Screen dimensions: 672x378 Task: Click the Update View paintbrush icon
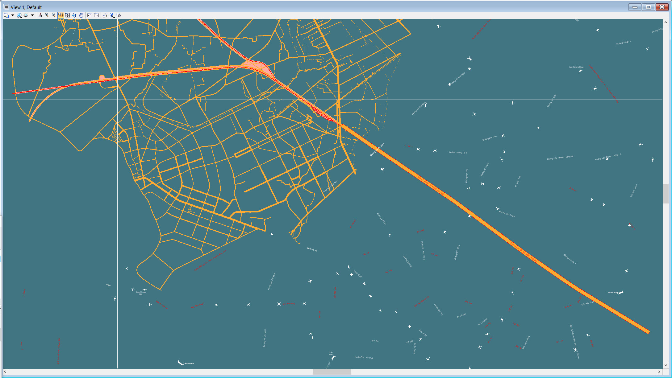(40, 15)
